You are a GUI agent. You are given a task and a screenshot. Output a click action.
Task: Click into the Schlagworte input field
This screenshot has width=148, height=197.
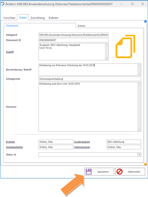(x=90, y=79)
